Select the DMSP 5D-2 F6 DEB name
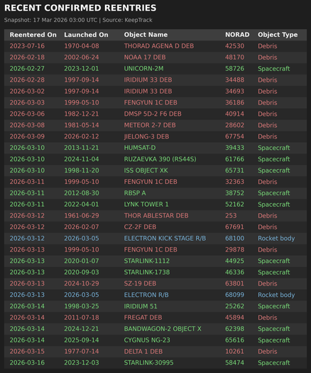Image resolution: width=311 pixels, height=373 pixels. (x=153, y=114)
